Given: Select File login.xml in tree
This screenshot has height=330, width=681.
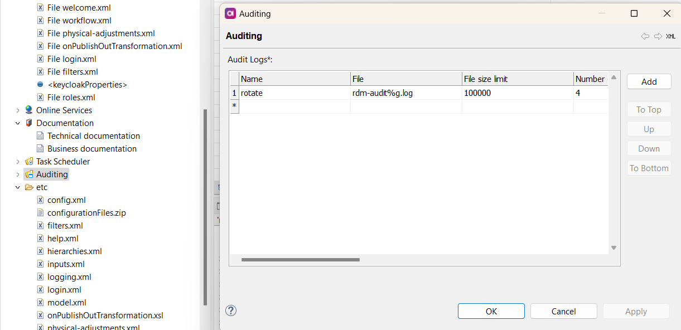Looking at the screenshot, I should coord(72,59).
